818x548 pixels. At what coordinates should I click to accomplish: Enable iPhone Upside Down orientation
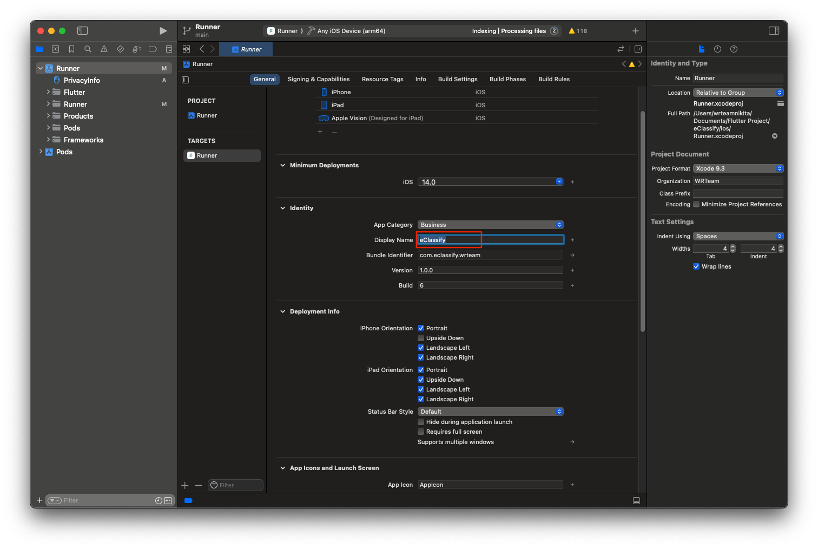[421, 338]
